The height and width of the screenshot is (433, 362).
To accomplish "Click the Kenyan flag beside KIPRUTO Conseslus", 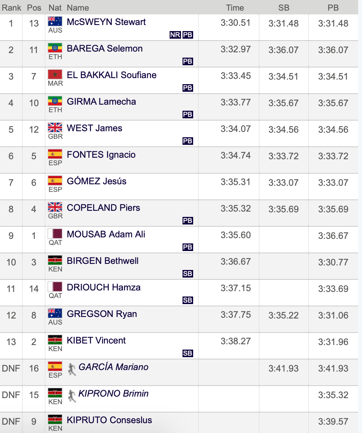I will tap(55, 419).
